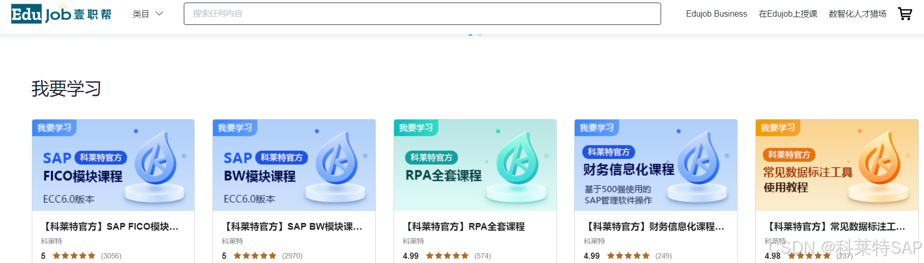The height and width of the screenshot is (263, 924).
Task: Click 科莱特 author under RPA全套课程
Action: tap(413, 241)
